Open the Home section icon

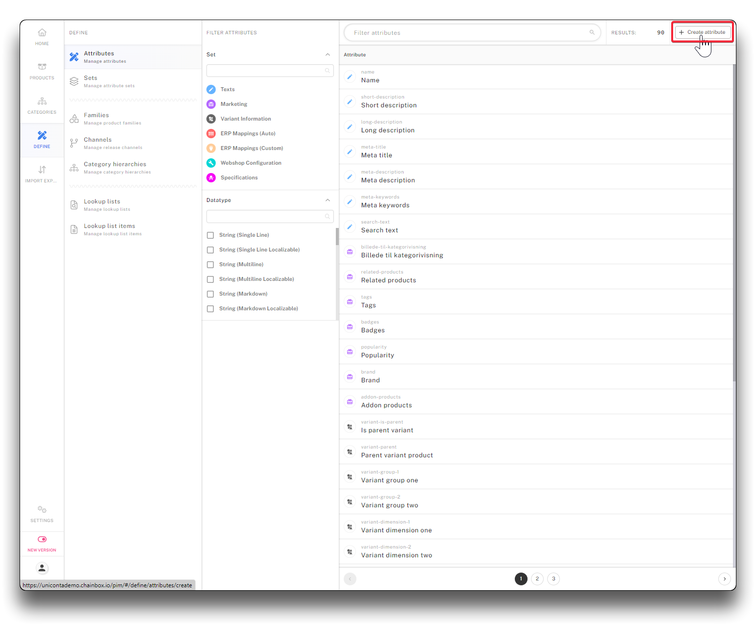point(42,33)
